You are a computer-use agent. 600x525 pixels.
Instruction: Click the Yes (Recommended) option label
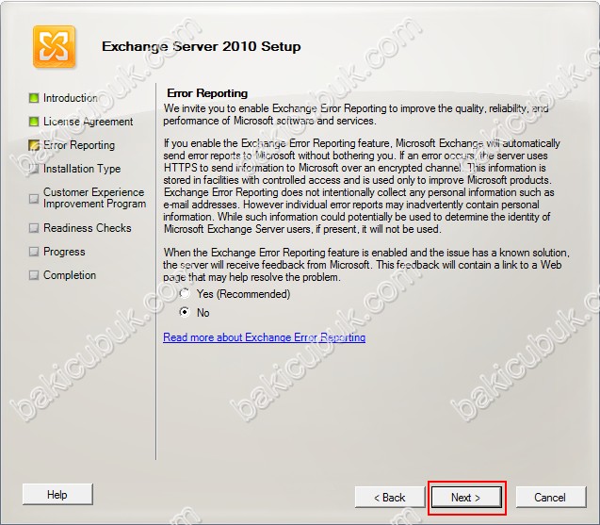click(243, 294)
